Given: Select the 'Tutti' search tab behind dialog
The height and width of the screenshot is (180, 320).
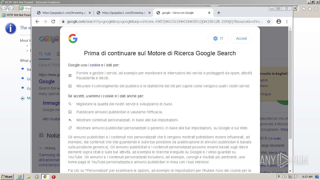Looking at the screenshot, I should point(45,54).
